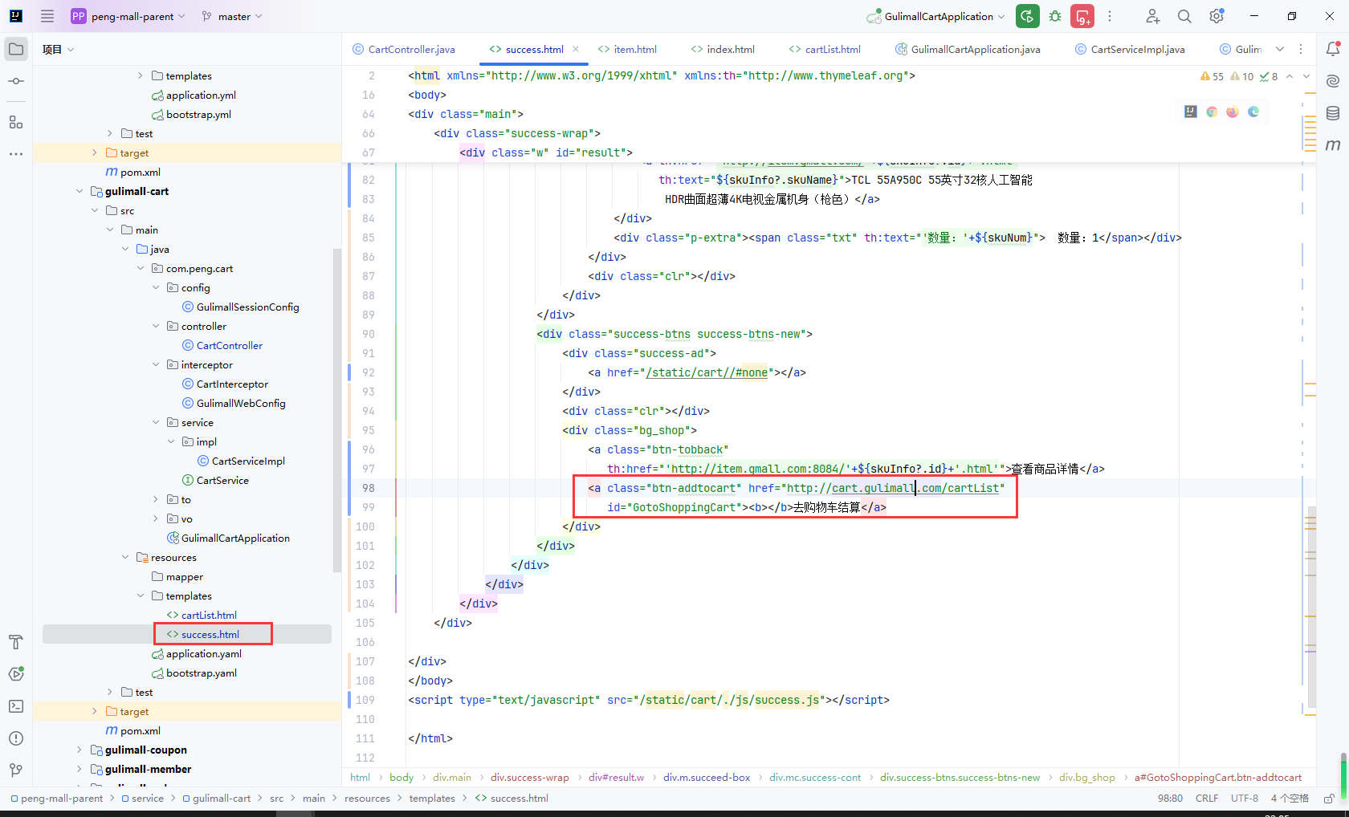Image resolution: width=1349 pixels, height=817 pixels.
Task: Switch to cartList.html tab
Action: coord(825,49)
